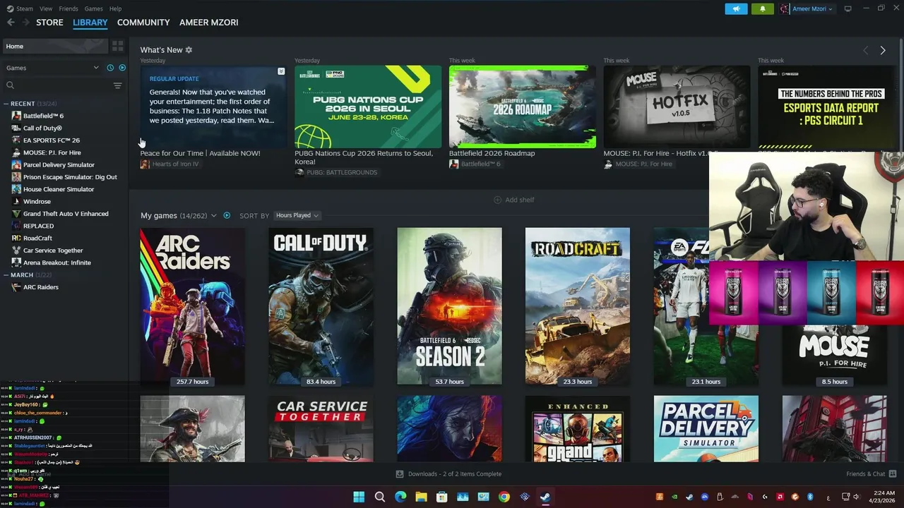Open the Hours Played sort dropdown

(x=297, y=215)
